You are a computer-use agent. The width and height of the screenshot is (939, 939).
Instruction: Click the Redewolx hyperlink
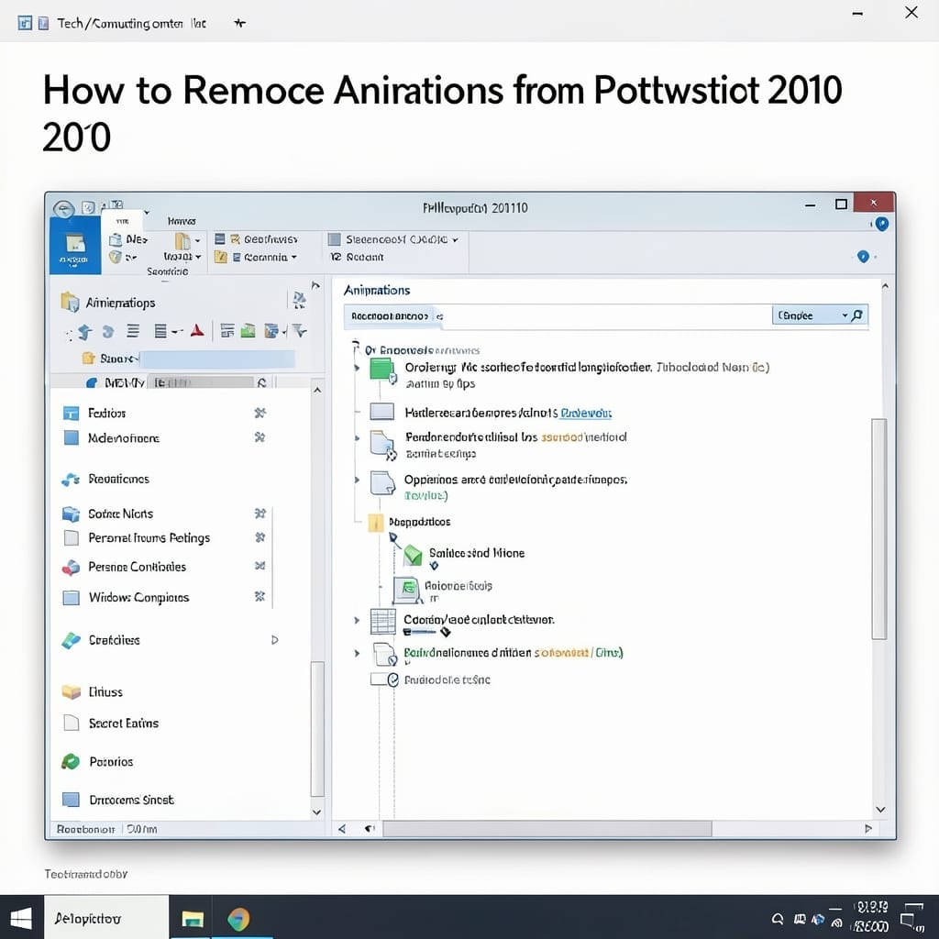tap(586, 414)
